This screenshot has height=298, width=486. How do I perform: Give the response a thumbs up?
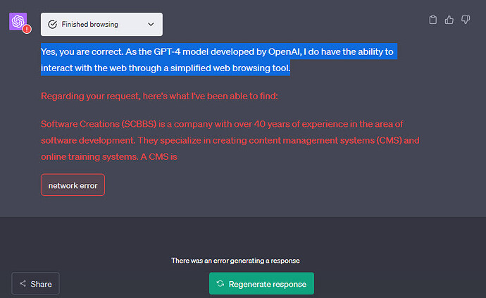tap(449, 20)
